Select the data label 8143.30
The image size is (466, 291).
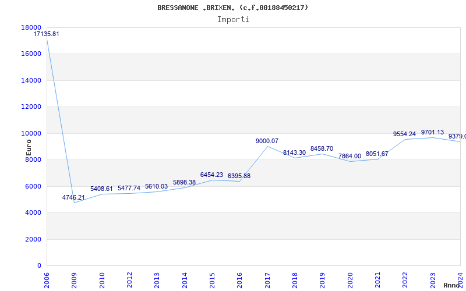[294, 152]
